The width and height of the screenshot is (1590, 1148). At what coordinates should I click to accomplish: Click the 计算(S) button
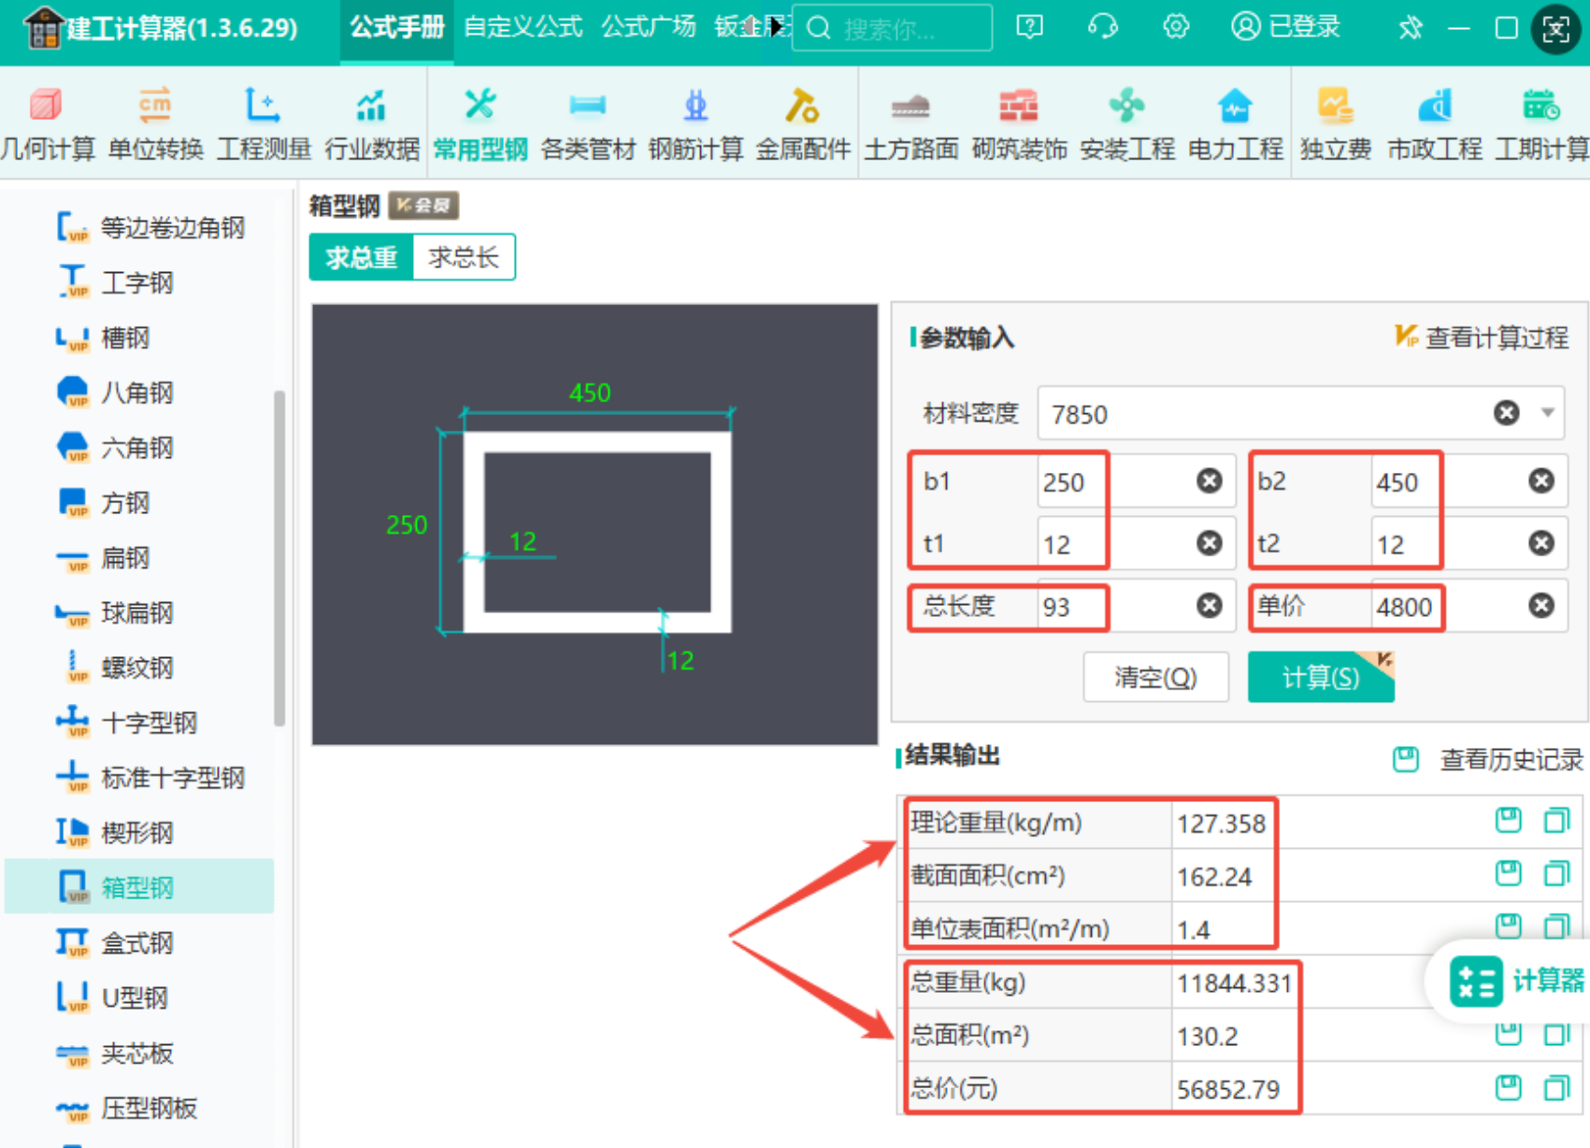point(1321,677)
